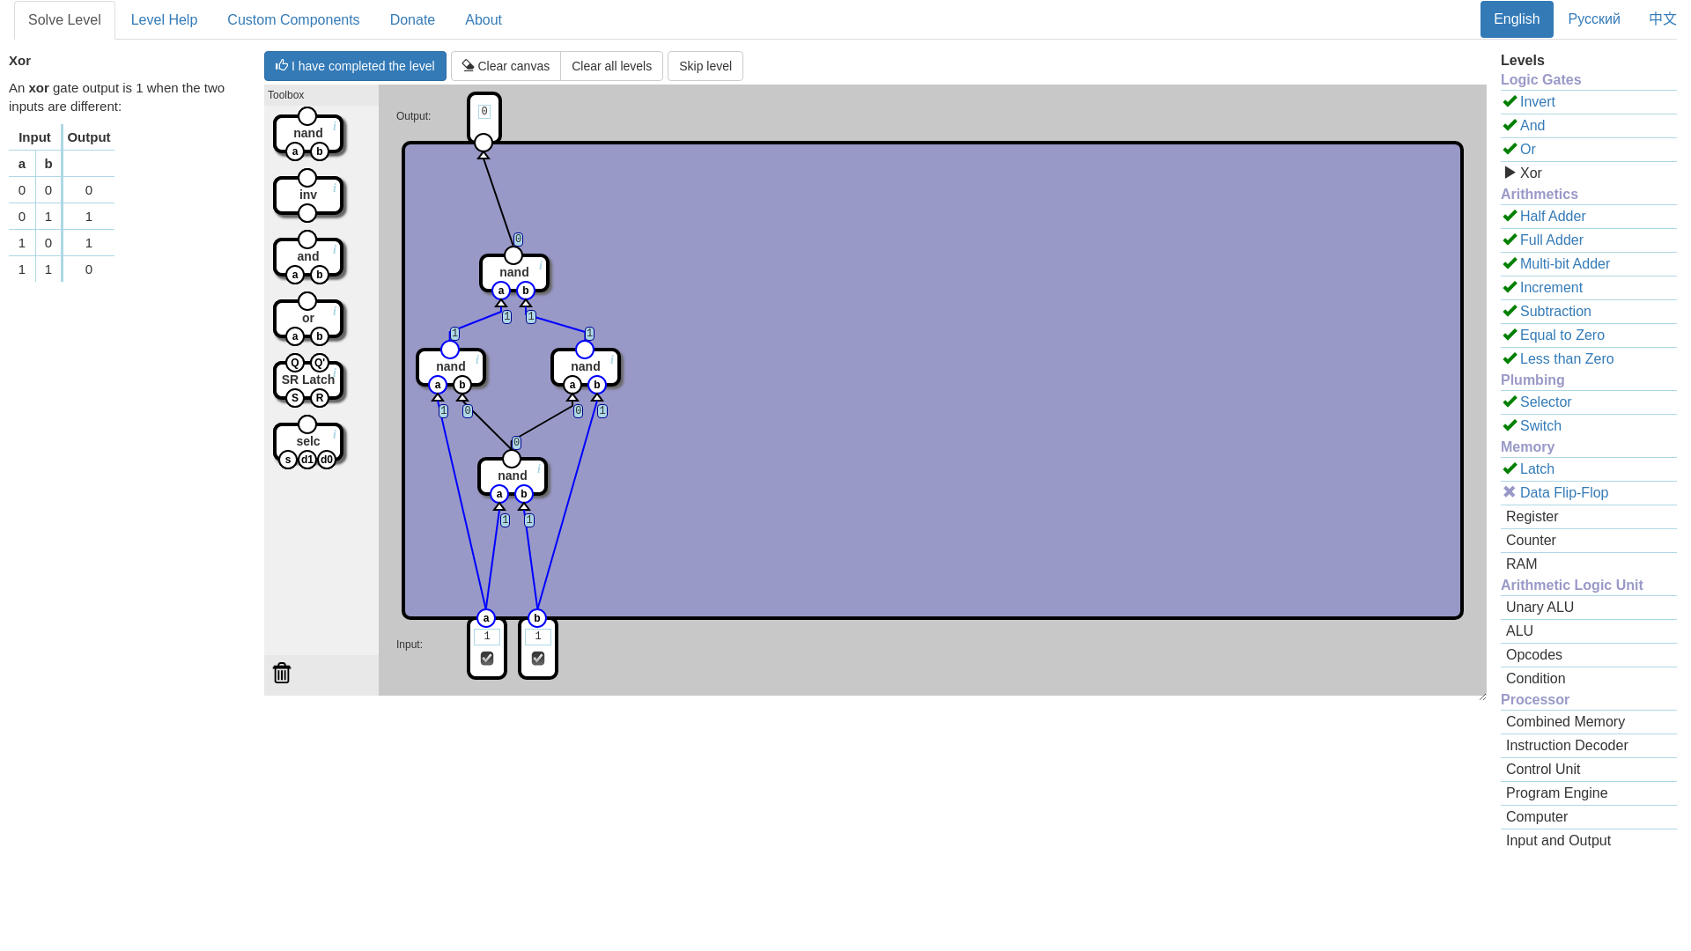
Task: Select the selc component in toolbox
Action: (x=307, y=441)
